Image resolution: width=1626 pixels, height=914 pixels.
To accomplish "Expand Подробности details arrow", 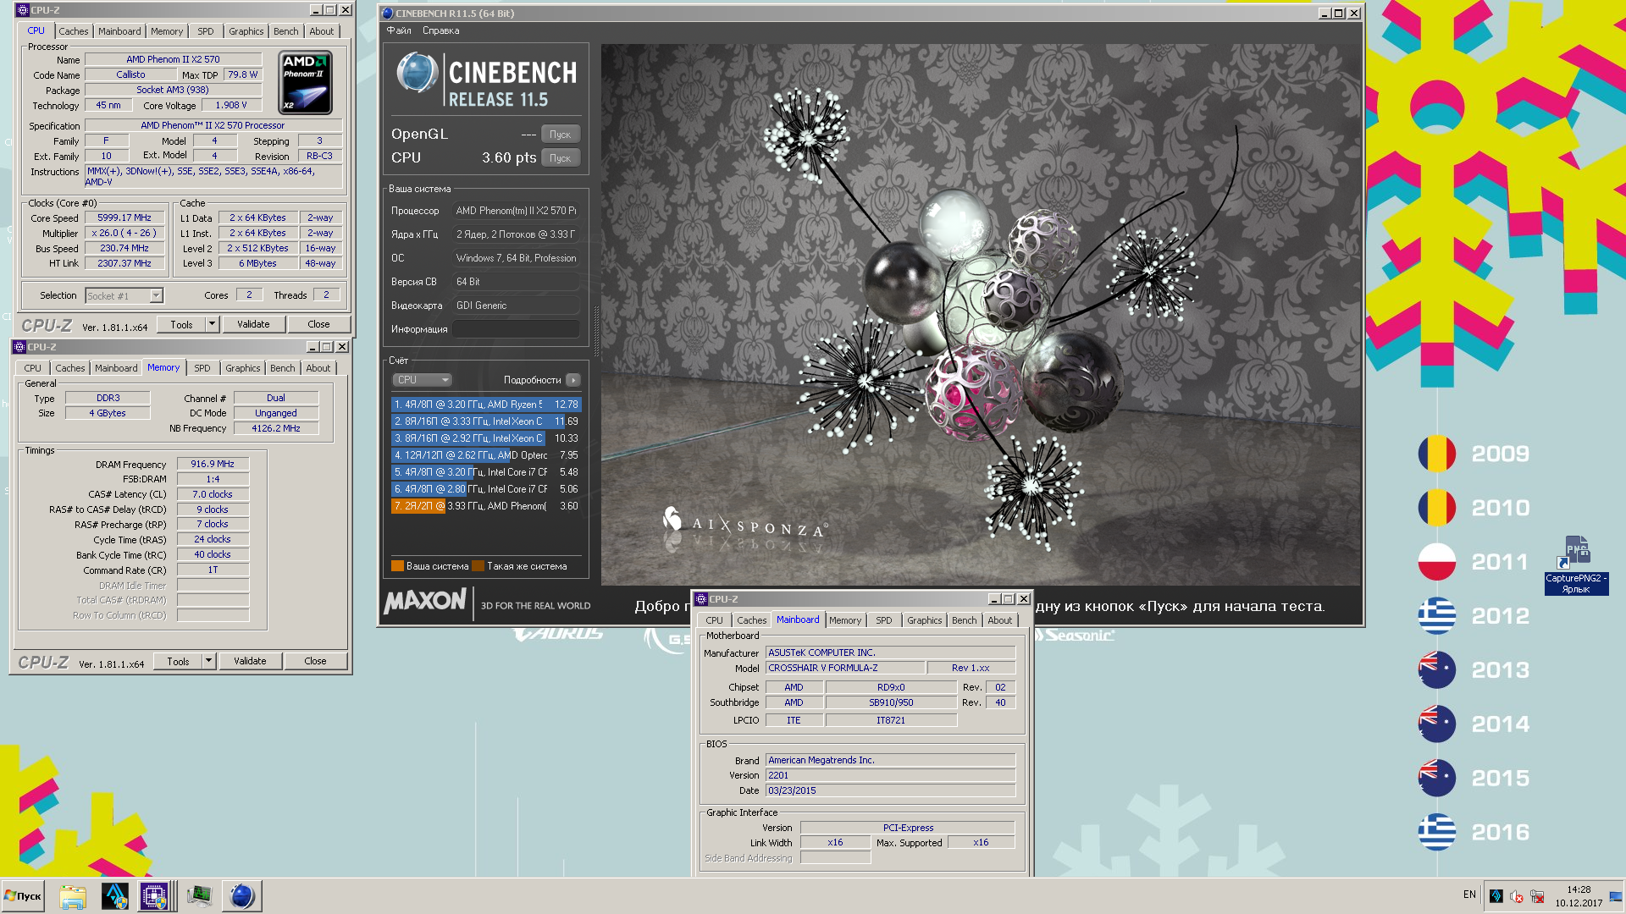I will coord(573,380).
